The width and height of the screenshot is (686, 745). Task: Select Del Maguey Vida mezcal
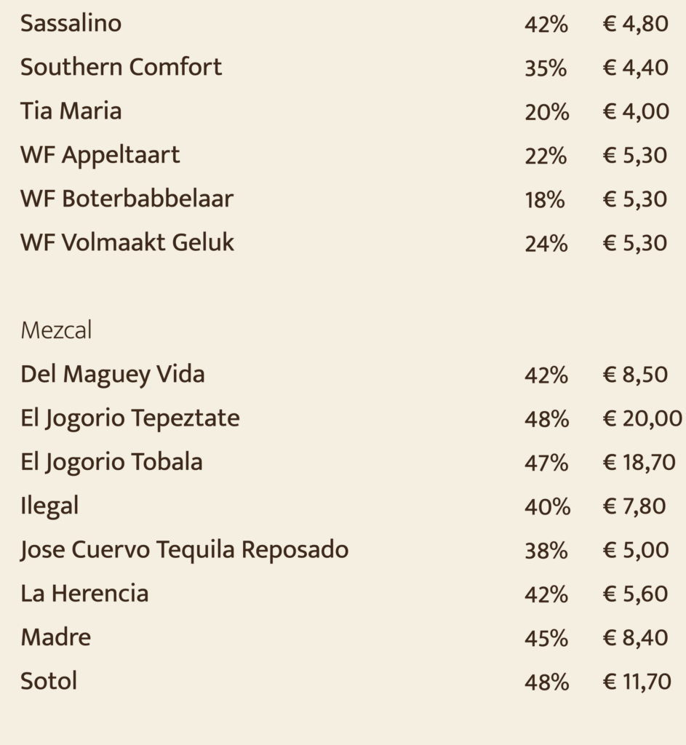[113, 375]
